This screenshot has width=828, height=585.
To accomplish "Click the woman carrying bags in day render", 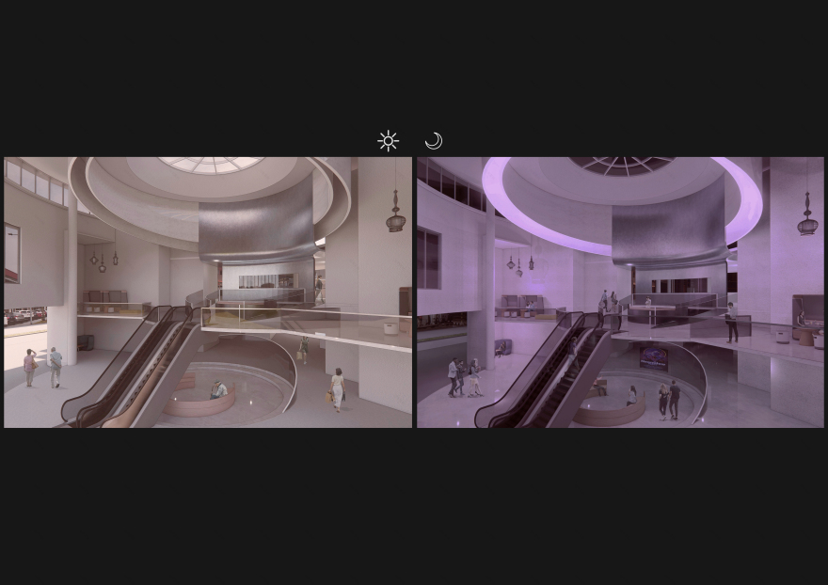I will click(x=337, y=388).
